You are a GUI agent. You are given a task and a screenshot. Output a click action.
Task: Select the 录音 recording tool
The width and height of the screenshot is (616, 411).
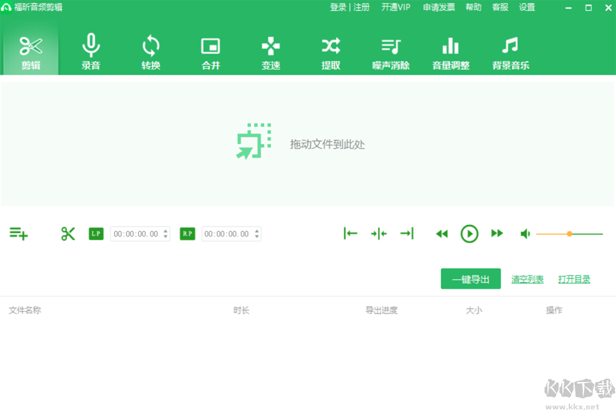pyautogui.click(x=91, y=52)
